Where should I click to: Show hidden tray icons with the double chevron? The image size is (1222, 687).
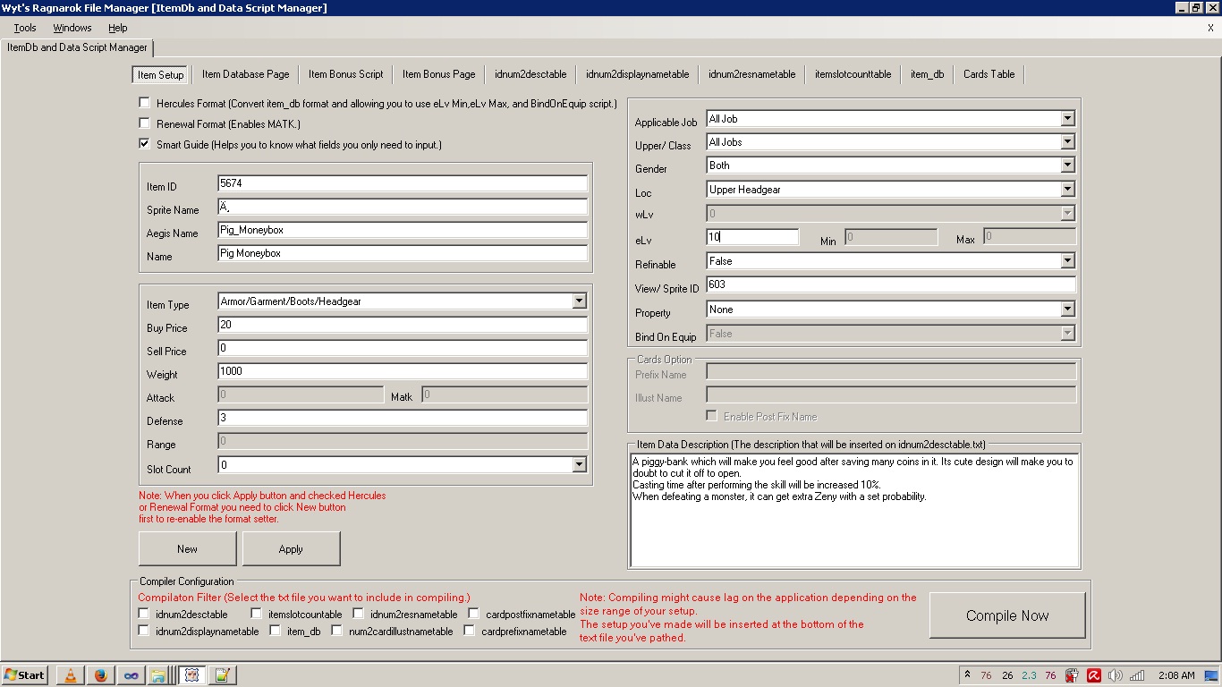(x=966, y=674)
